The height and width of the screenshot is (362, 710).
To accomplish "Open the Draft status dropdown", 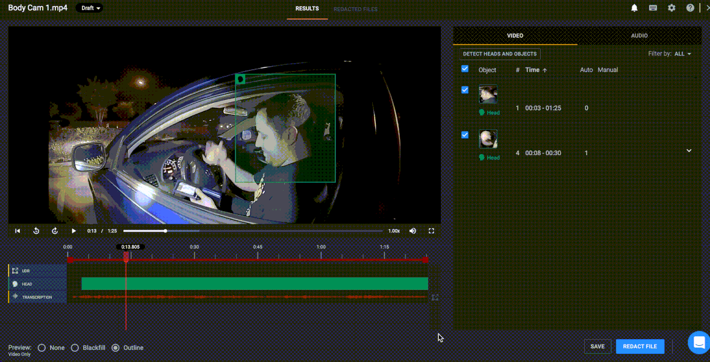I will click(89, 8).
